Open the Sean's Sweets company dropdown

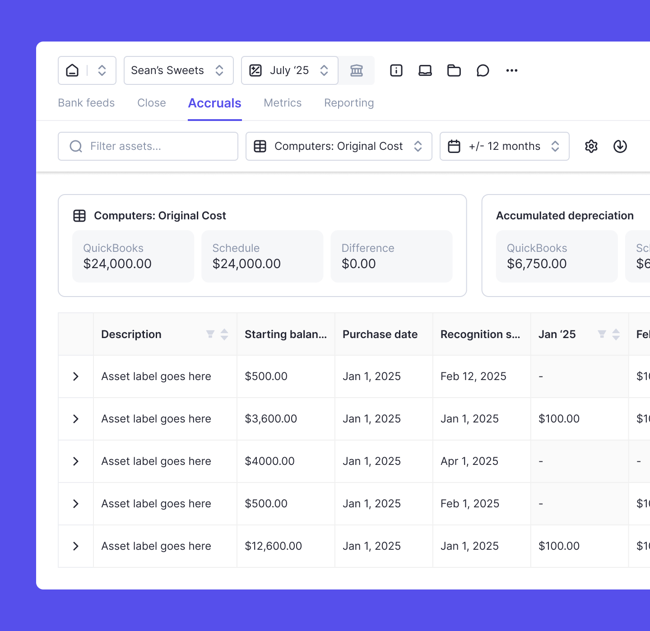[178, 70]
